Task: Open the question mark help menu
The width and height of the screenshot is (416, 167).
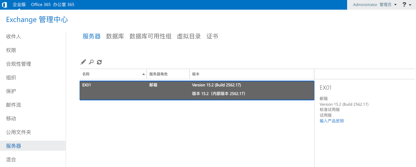Action: (407, 5)
